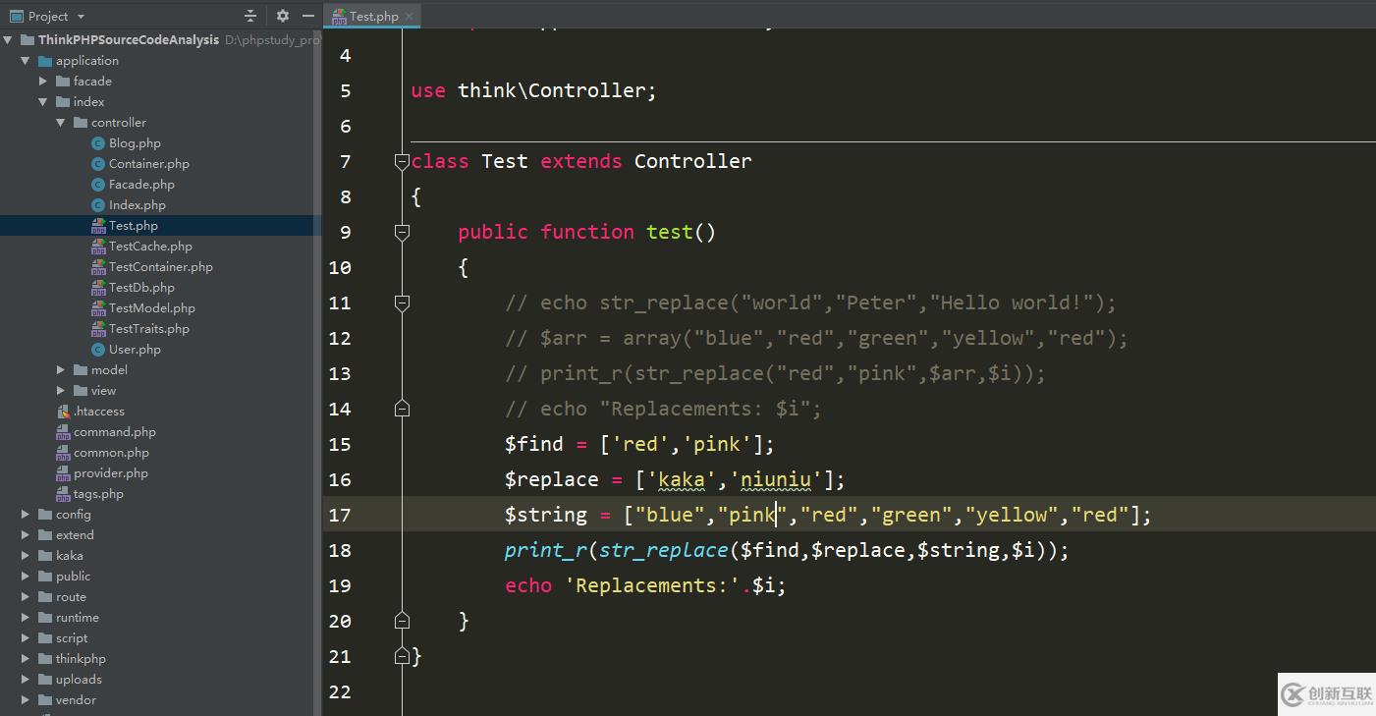Expand the uploads folder arrow
The height and width of the screenshot is (716, 1376).
pyautogui.click(x=26, y=680)
